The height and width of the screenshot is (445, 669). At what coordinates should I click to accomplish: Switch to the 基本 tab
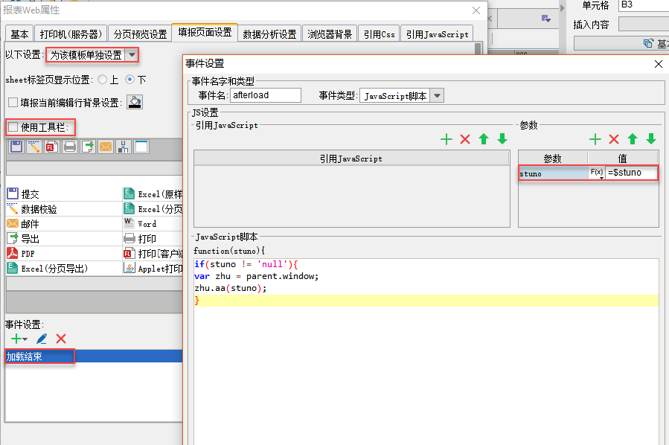19,34
